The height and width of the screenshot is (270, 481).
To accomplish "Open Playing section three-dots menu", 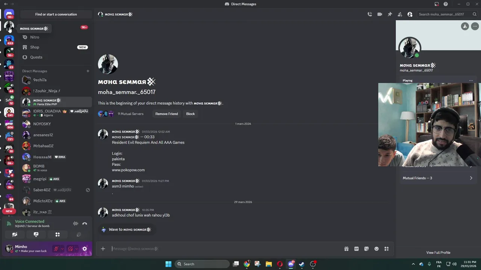I will coord(471,80).
